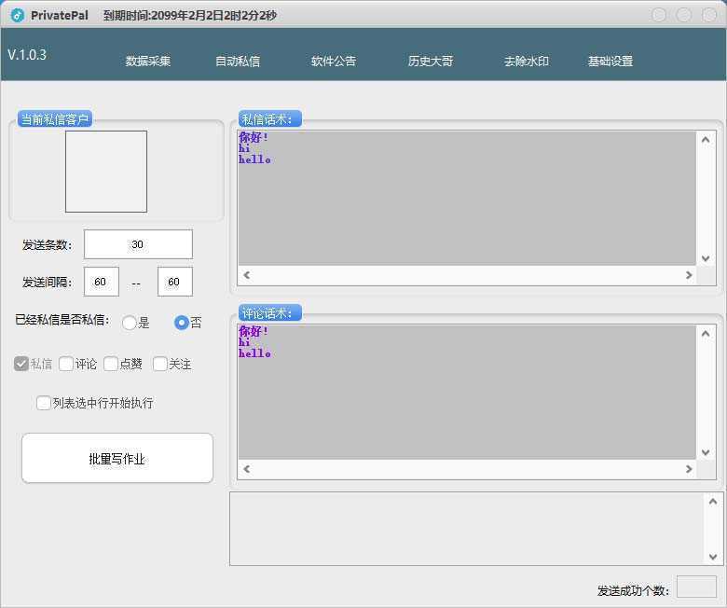727x608 pixels.
Task: Select the 去除水印 tab
Action: click(x=527, y=61)
